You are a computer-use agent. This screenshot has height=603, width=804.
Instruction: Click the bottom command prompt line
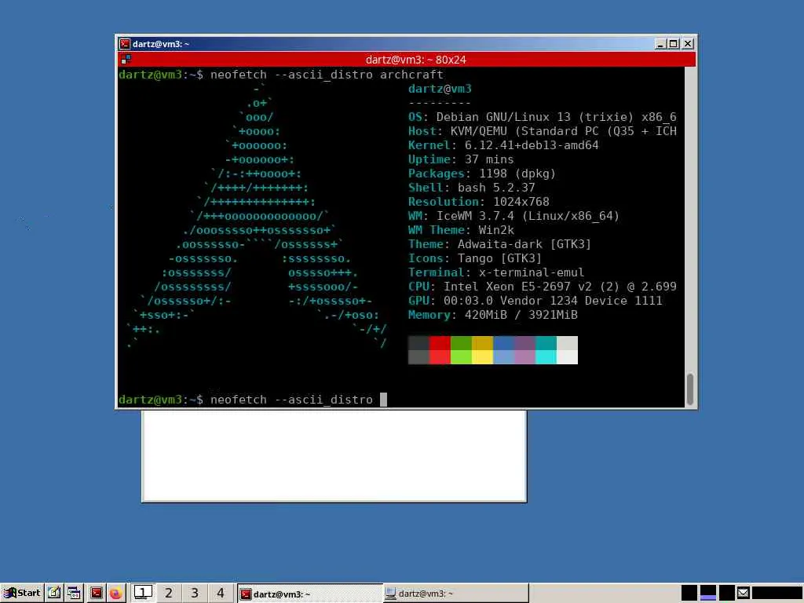tap(252, 400)
